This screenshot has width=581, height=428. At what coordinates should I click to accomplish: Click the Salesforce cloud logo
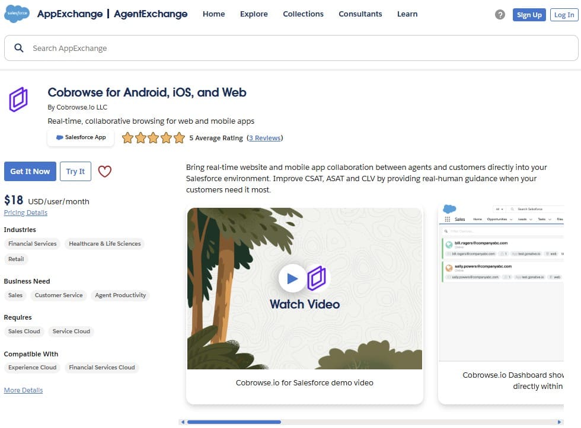point(17,14)
